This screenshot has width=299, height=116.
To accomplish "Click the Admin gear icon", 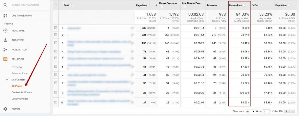I will 5,109.
